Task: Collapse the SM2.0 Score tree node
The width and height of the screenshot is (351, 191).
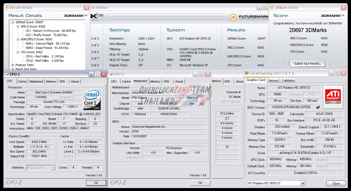Action: pos(18,26)
